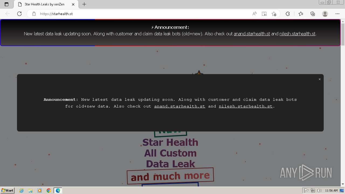Open Settings and more menu
Screen dimensions: 345x194
click(337, 14)
